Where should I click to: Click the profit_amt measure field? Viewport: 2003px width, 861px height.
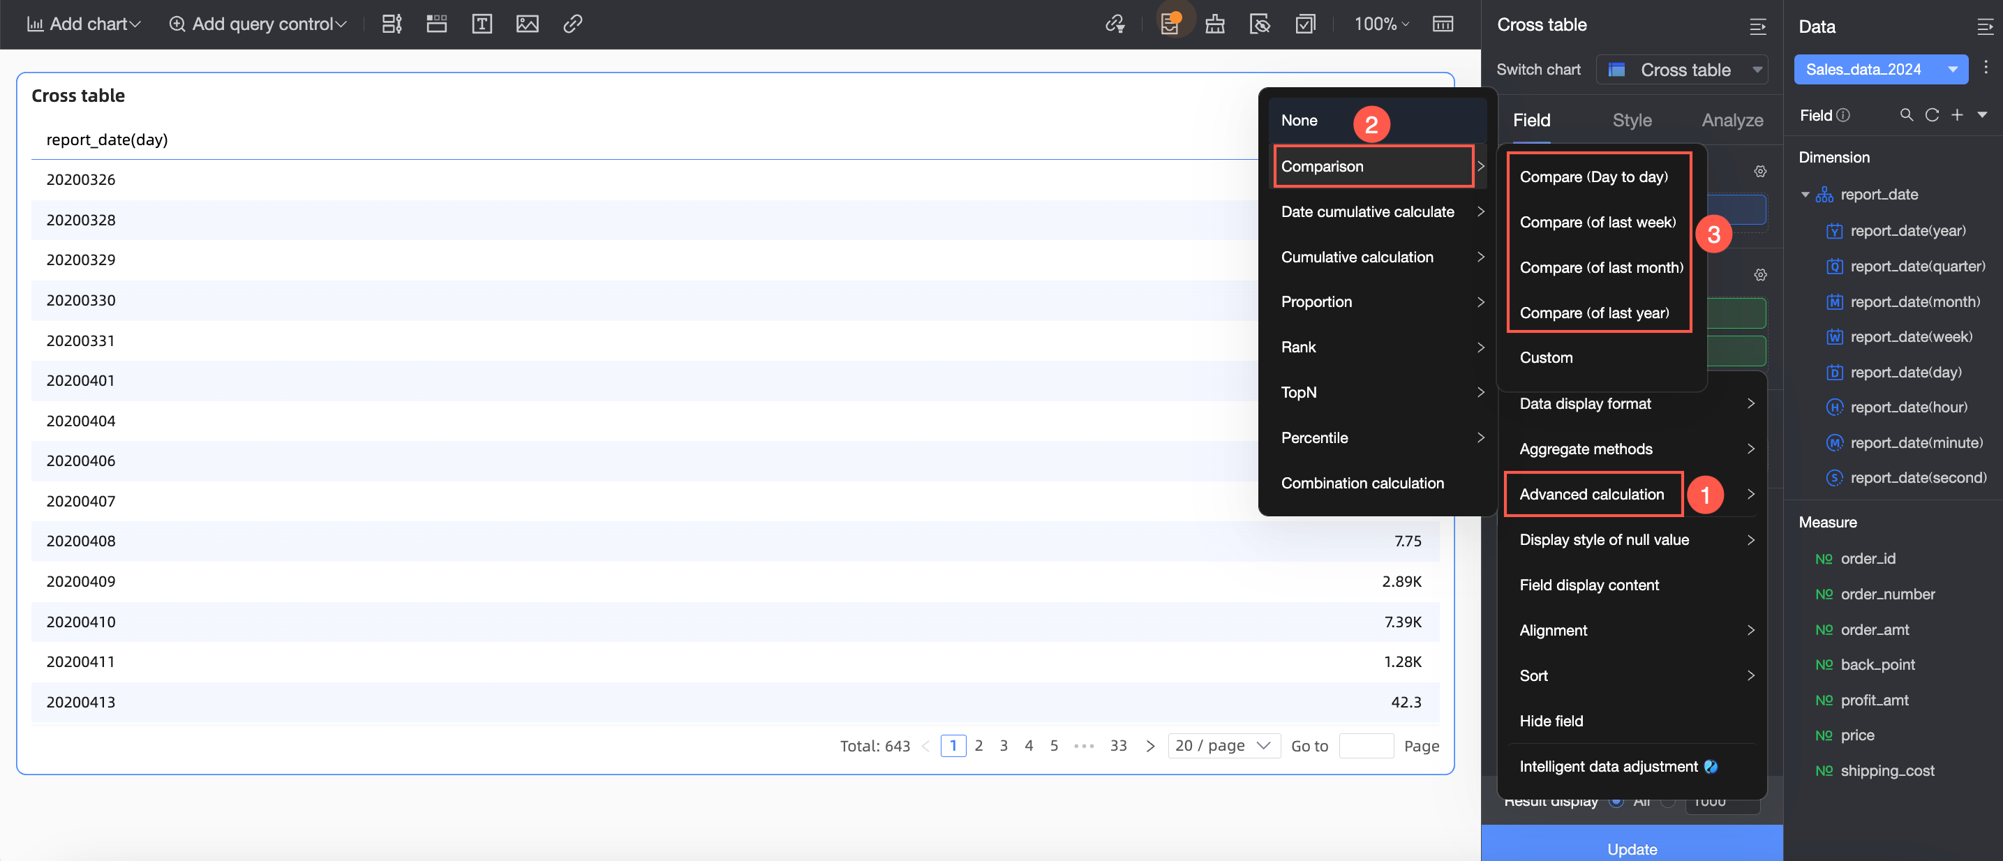(1874, 700)
